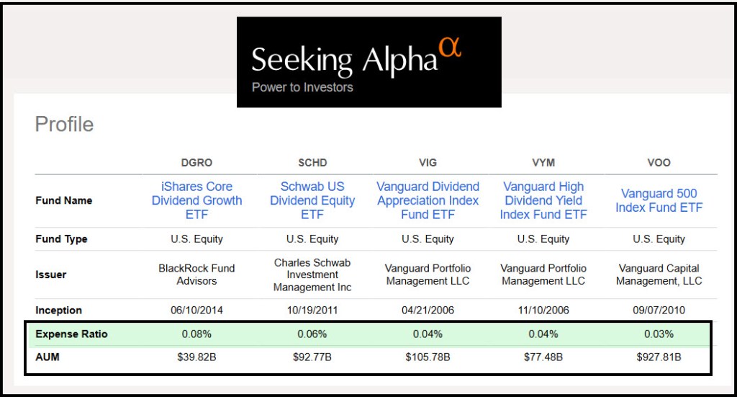The height and width of the screenshot is (397, 737).
Task: Open the Schwab US Dividend Equity ETF link
Action: [312, 200]
